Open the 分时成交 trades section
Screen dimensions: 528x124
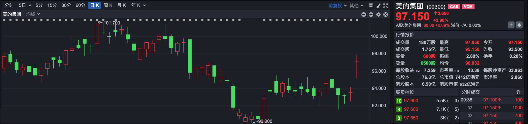tap(470, 92)
